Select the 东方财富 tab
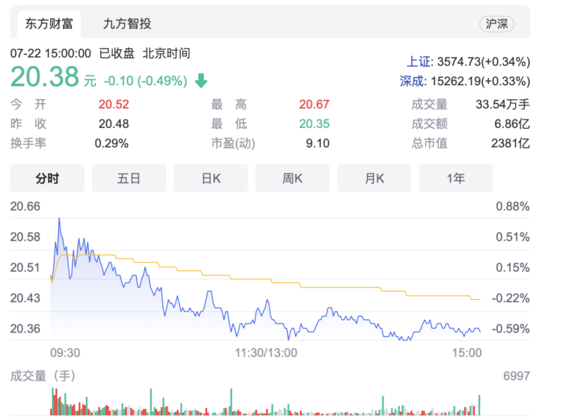 (x=49, y=24)
